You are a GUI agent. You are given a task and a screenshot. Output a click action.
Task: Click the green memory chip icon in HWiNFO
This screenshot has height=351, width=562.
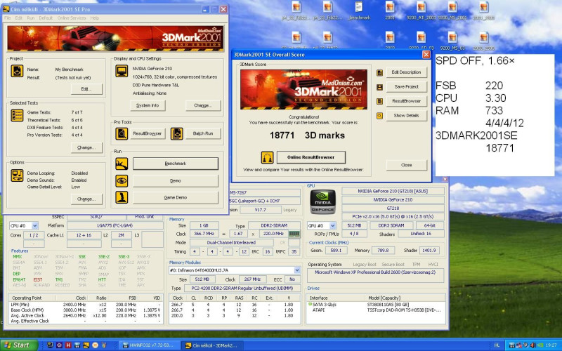coord(294,234)
